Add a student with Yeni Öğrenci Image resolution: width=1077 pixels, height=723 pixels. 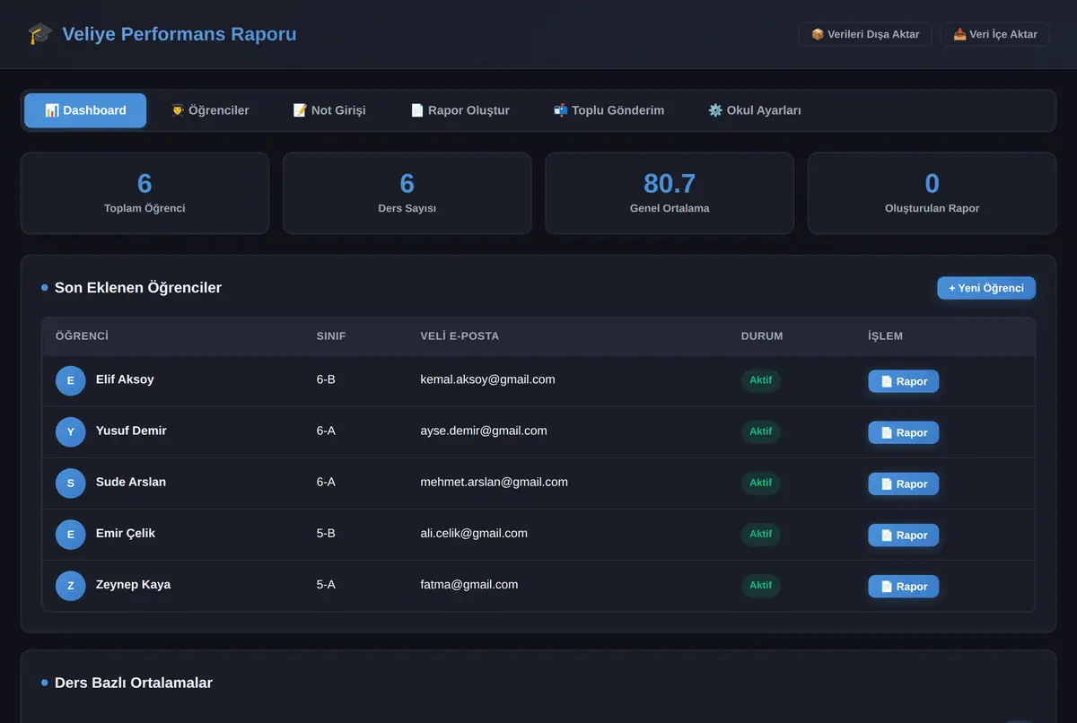click(986, 288)
